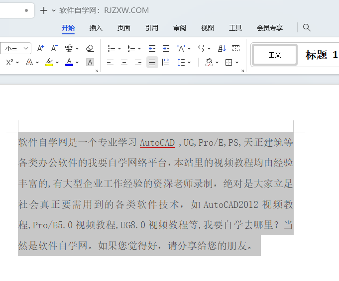Expand the text effect dropdown arrow
Screen dimensions: 339x281
[x=37, y=63]
